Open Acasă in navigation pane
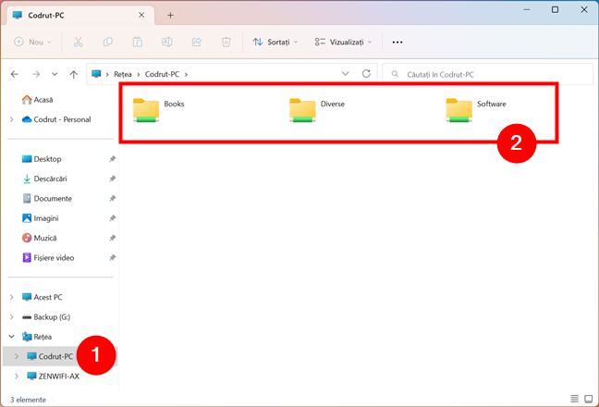The height and width of the screenshot is (407, 599). 37,100
